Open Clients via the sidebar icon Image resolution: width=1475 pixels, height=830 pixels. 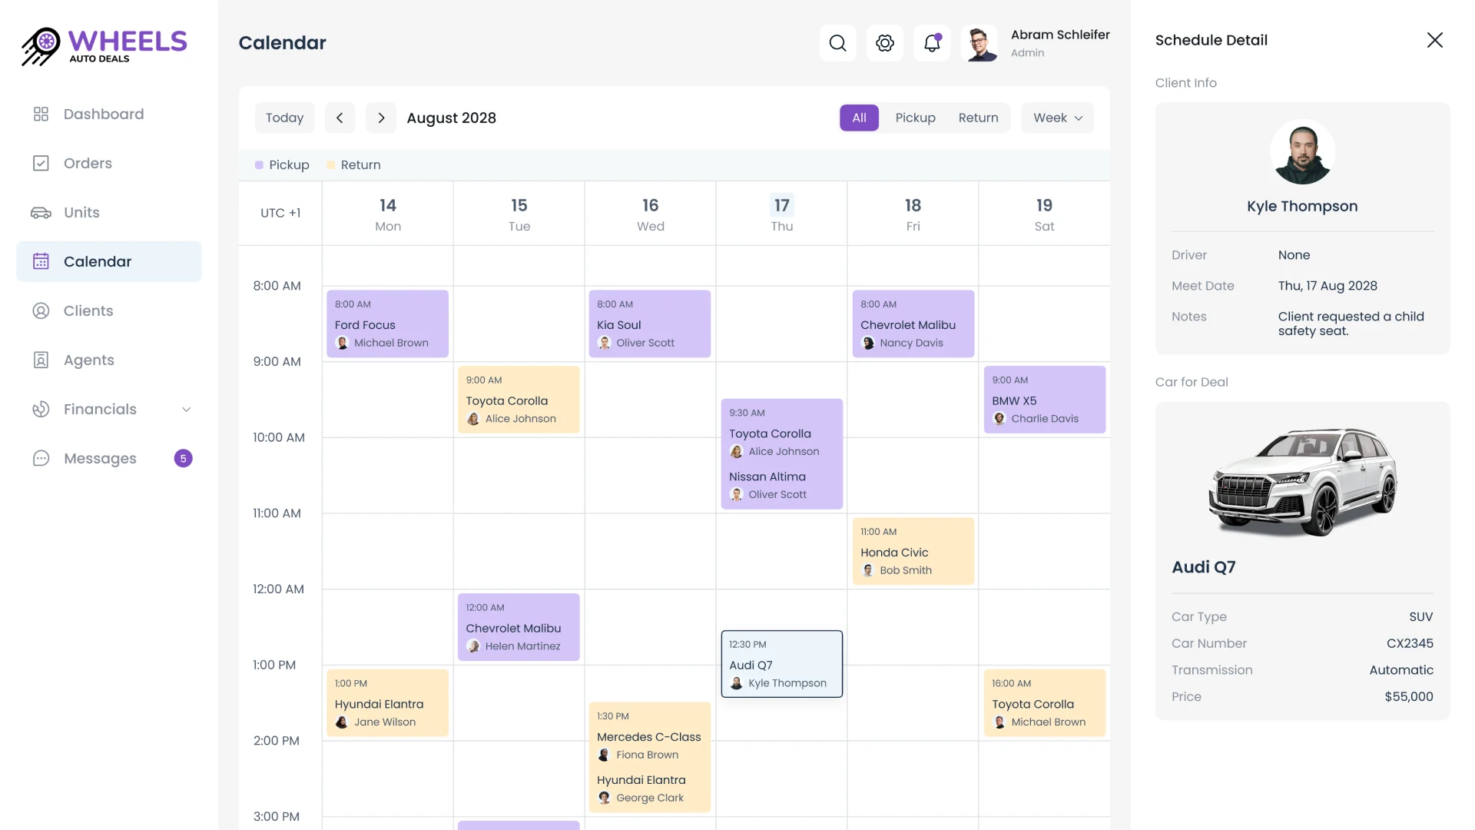pyautogui.click(x=41, y=310)
